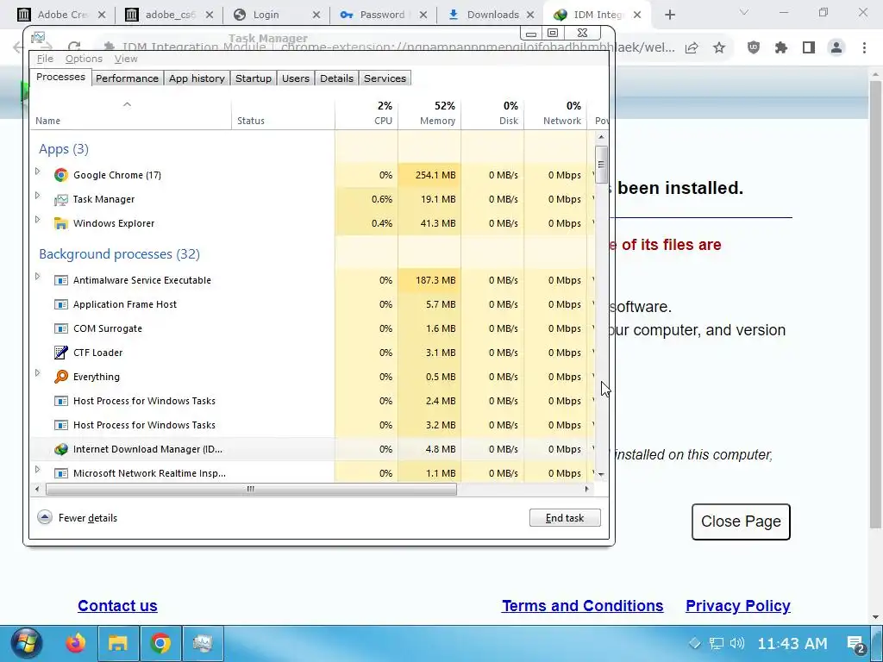Image resolution: width=883 pixels, height=662 pixels.
Task: Expand Microsoft Network Realtime Inspection group
Action: 38,470
